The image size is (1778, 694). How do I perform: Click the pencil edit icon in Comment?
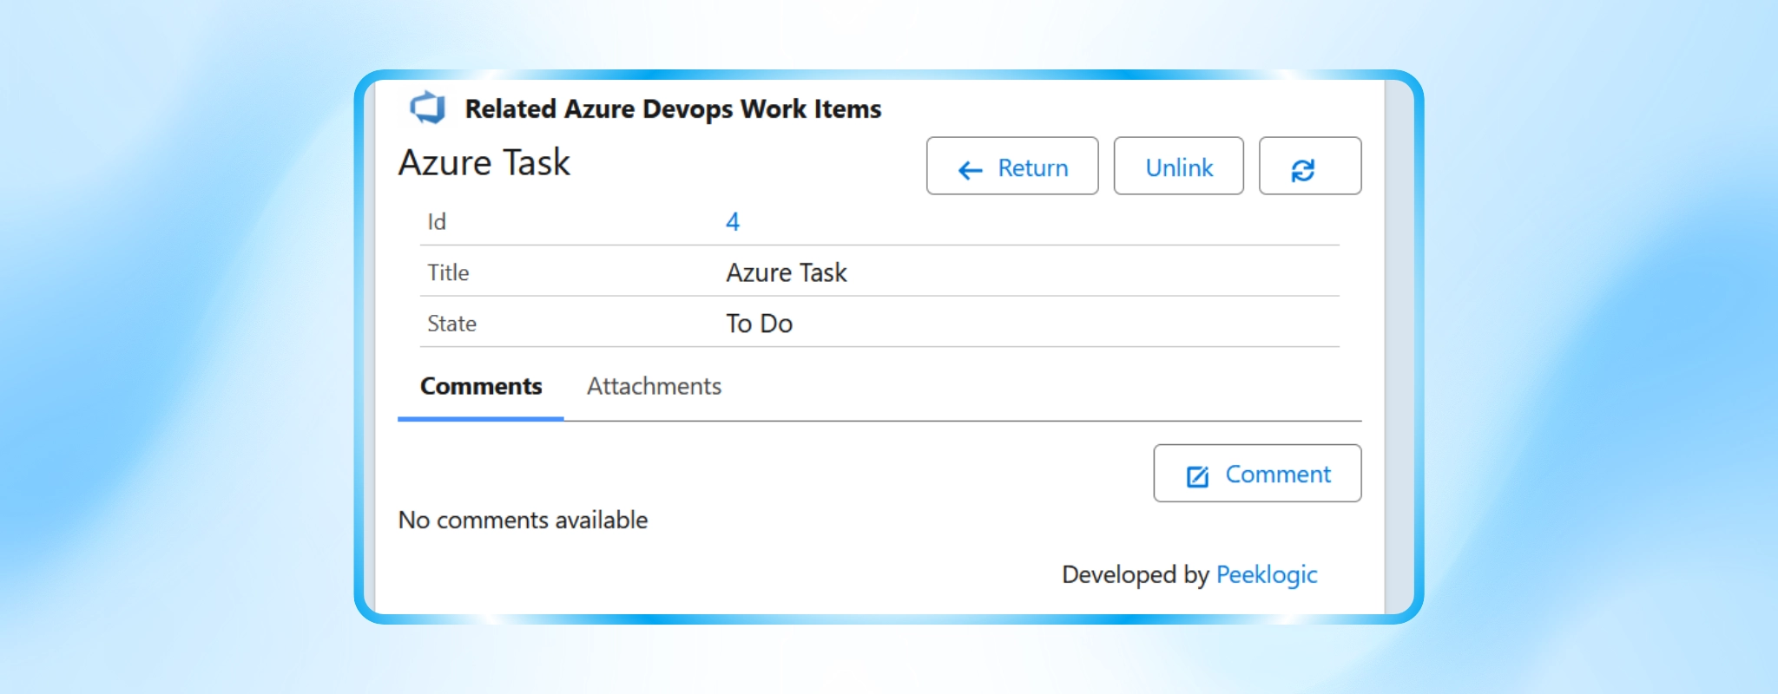point(1197,476)
